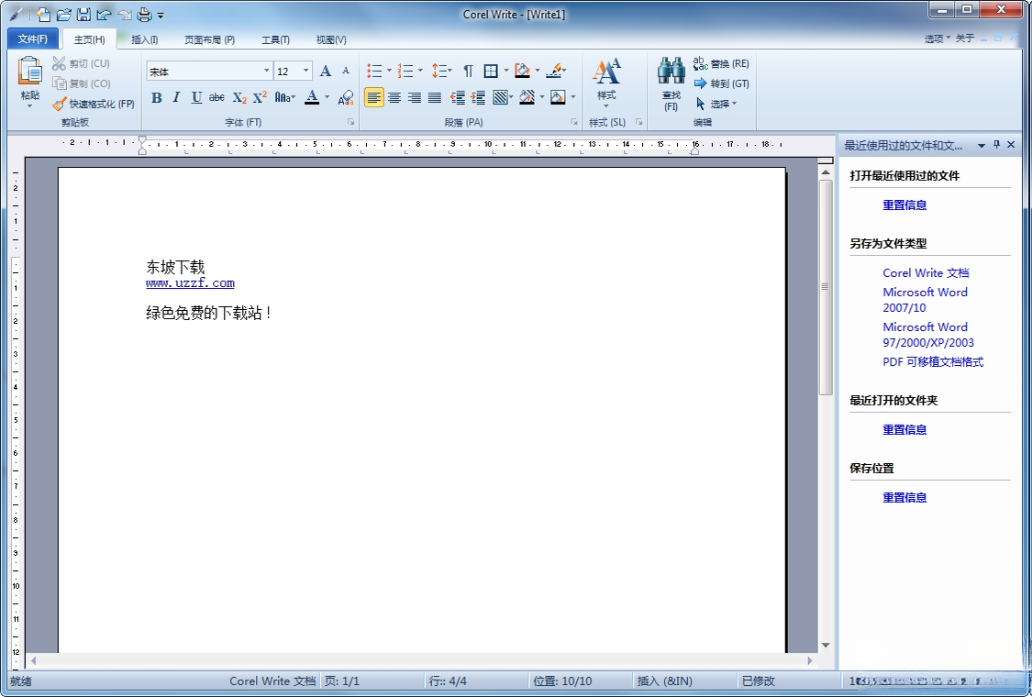Clear formatting with the eraser Aa icon

click(x=346, y=98)
